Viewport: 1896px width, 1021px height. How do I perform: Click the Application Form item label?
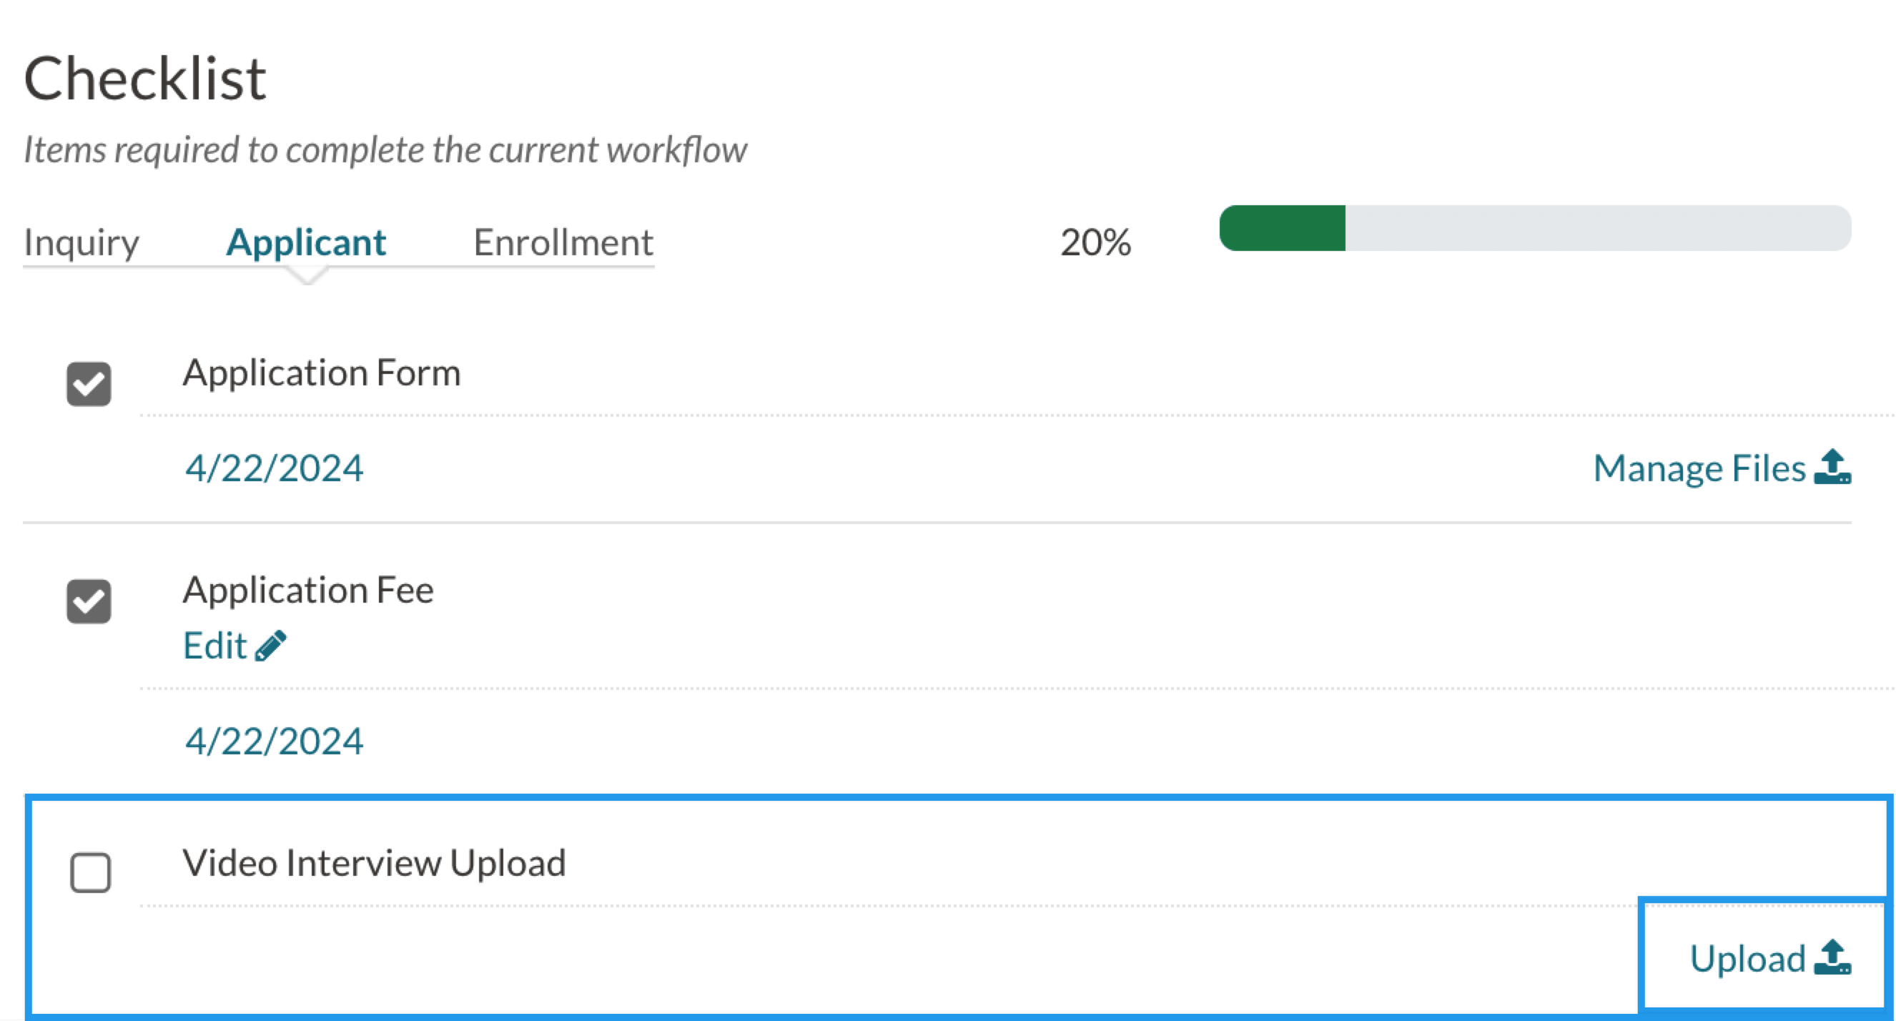(322, 373)
